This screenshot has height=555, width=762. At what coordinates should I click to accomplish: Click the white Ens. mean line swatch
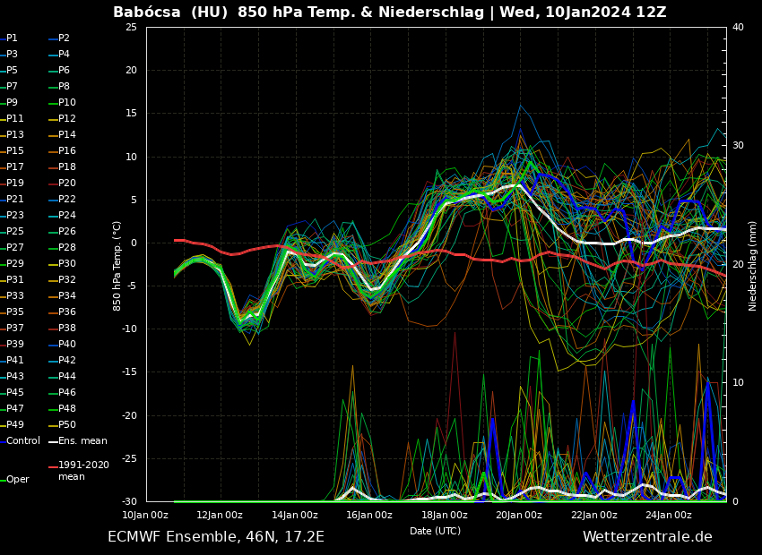click(53, 441)
